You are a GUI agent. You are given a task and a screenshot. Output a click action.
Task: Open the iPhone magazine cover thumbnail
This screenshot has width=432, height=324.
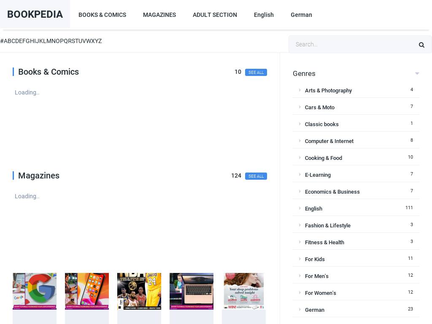coord(87,291)
